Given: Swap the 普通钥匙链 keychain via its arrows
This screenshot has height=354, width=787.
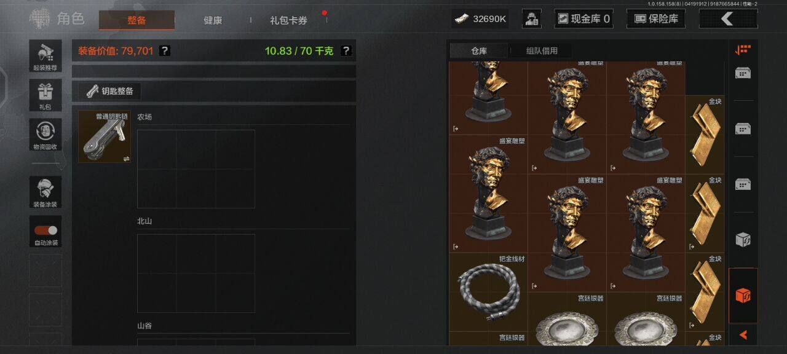Looking at the screenshot, I should 126,159.
